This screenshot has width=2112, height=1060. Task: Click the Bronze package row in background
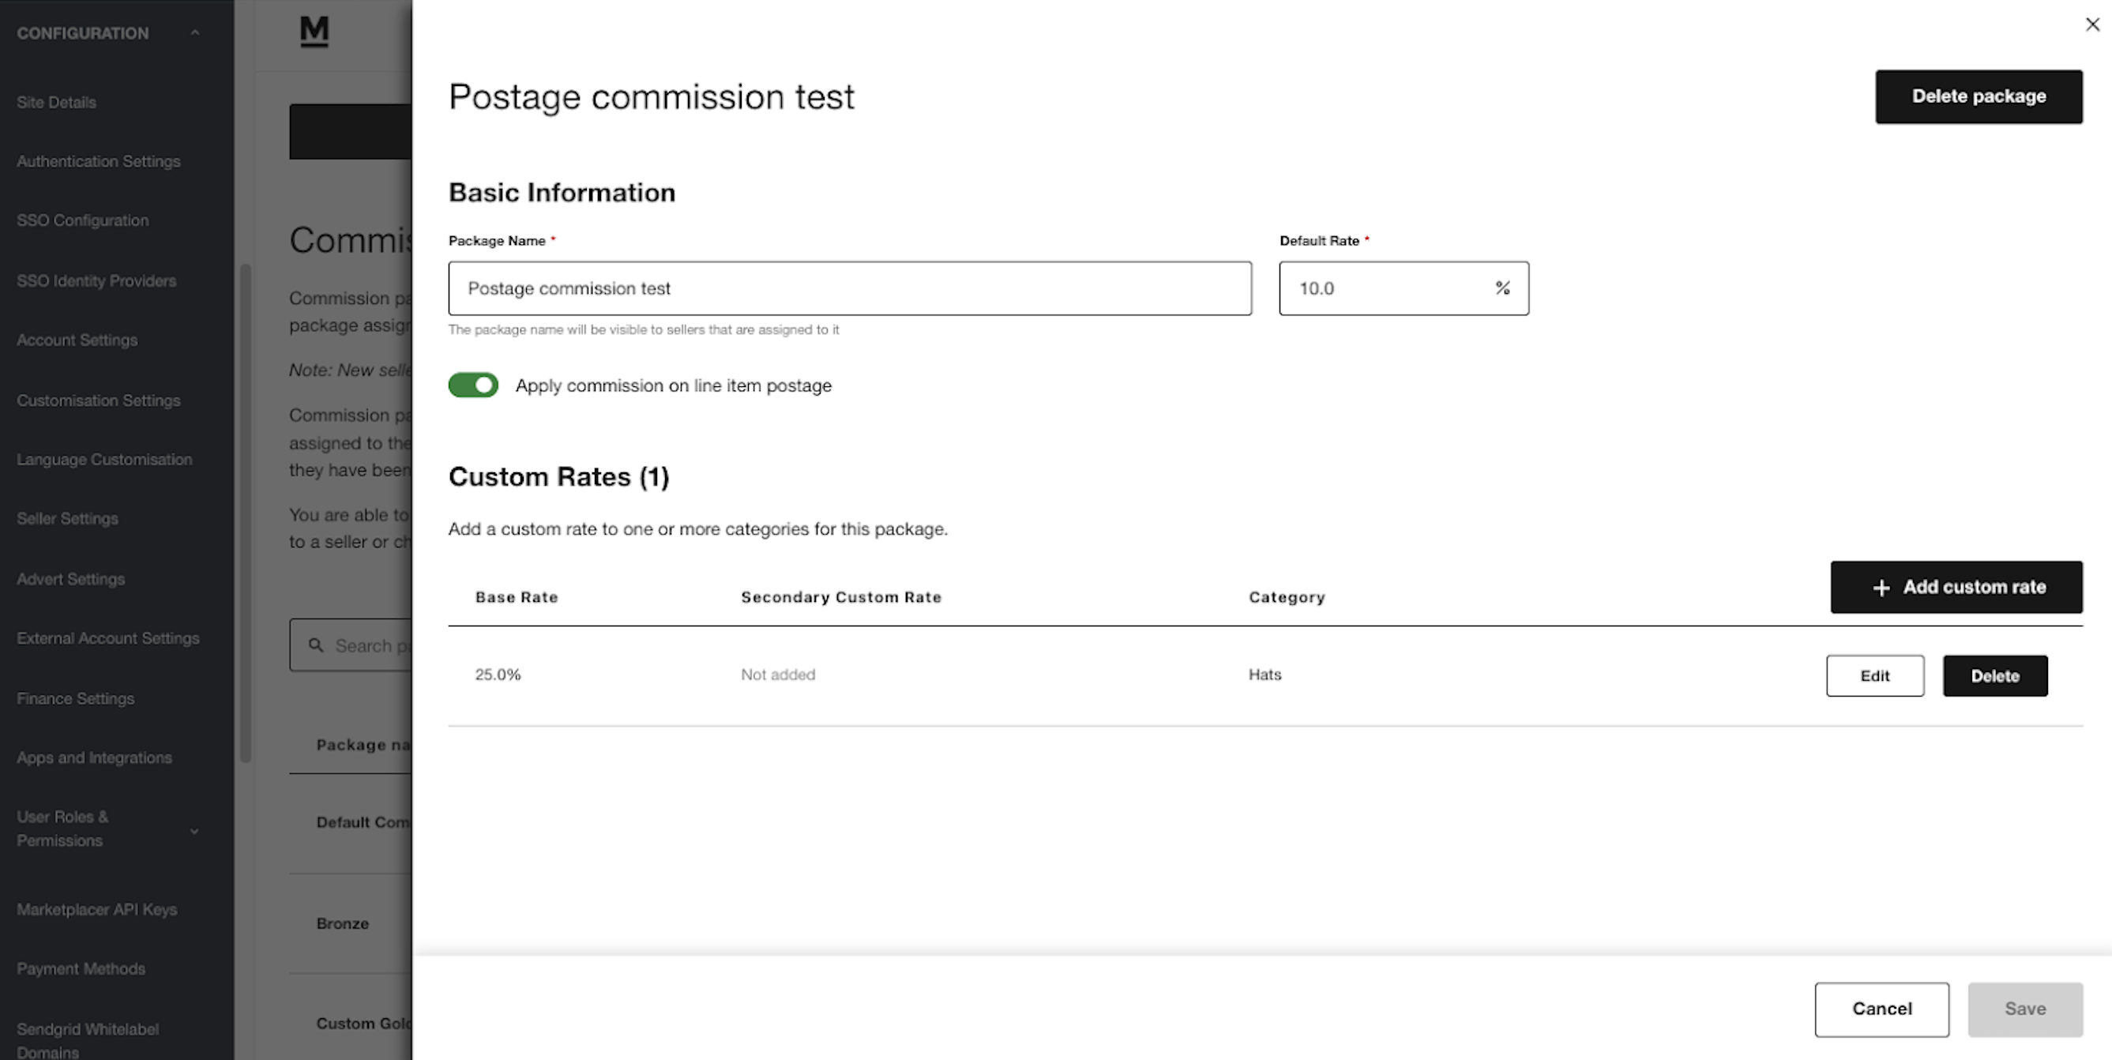point(351,923)
